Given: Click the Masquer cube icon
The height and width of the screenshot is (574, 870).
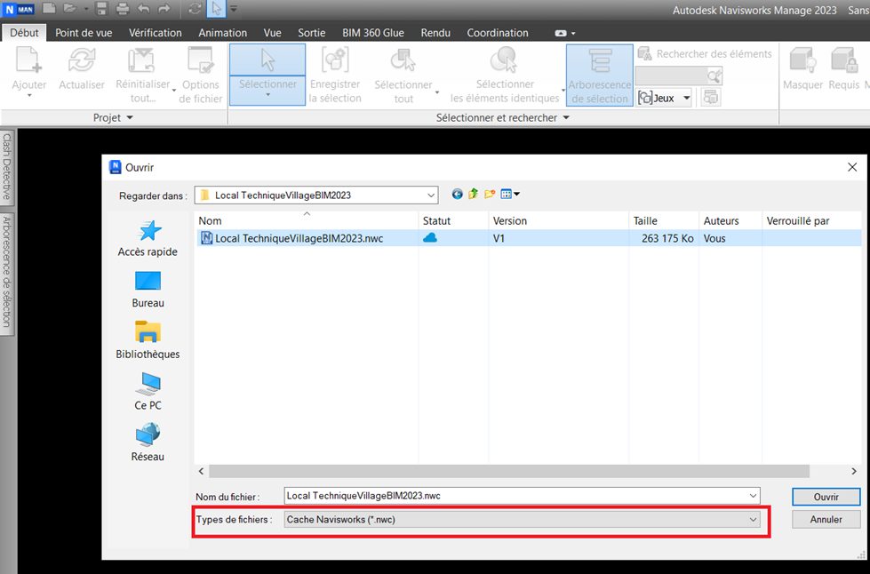Looking at the screenshot, I should (802, 60).
